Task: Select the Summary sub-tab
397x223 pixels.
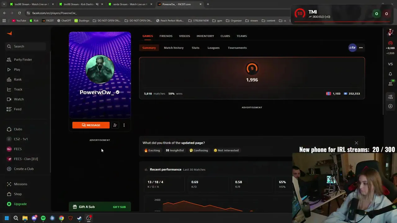Action: coord(149,48)
